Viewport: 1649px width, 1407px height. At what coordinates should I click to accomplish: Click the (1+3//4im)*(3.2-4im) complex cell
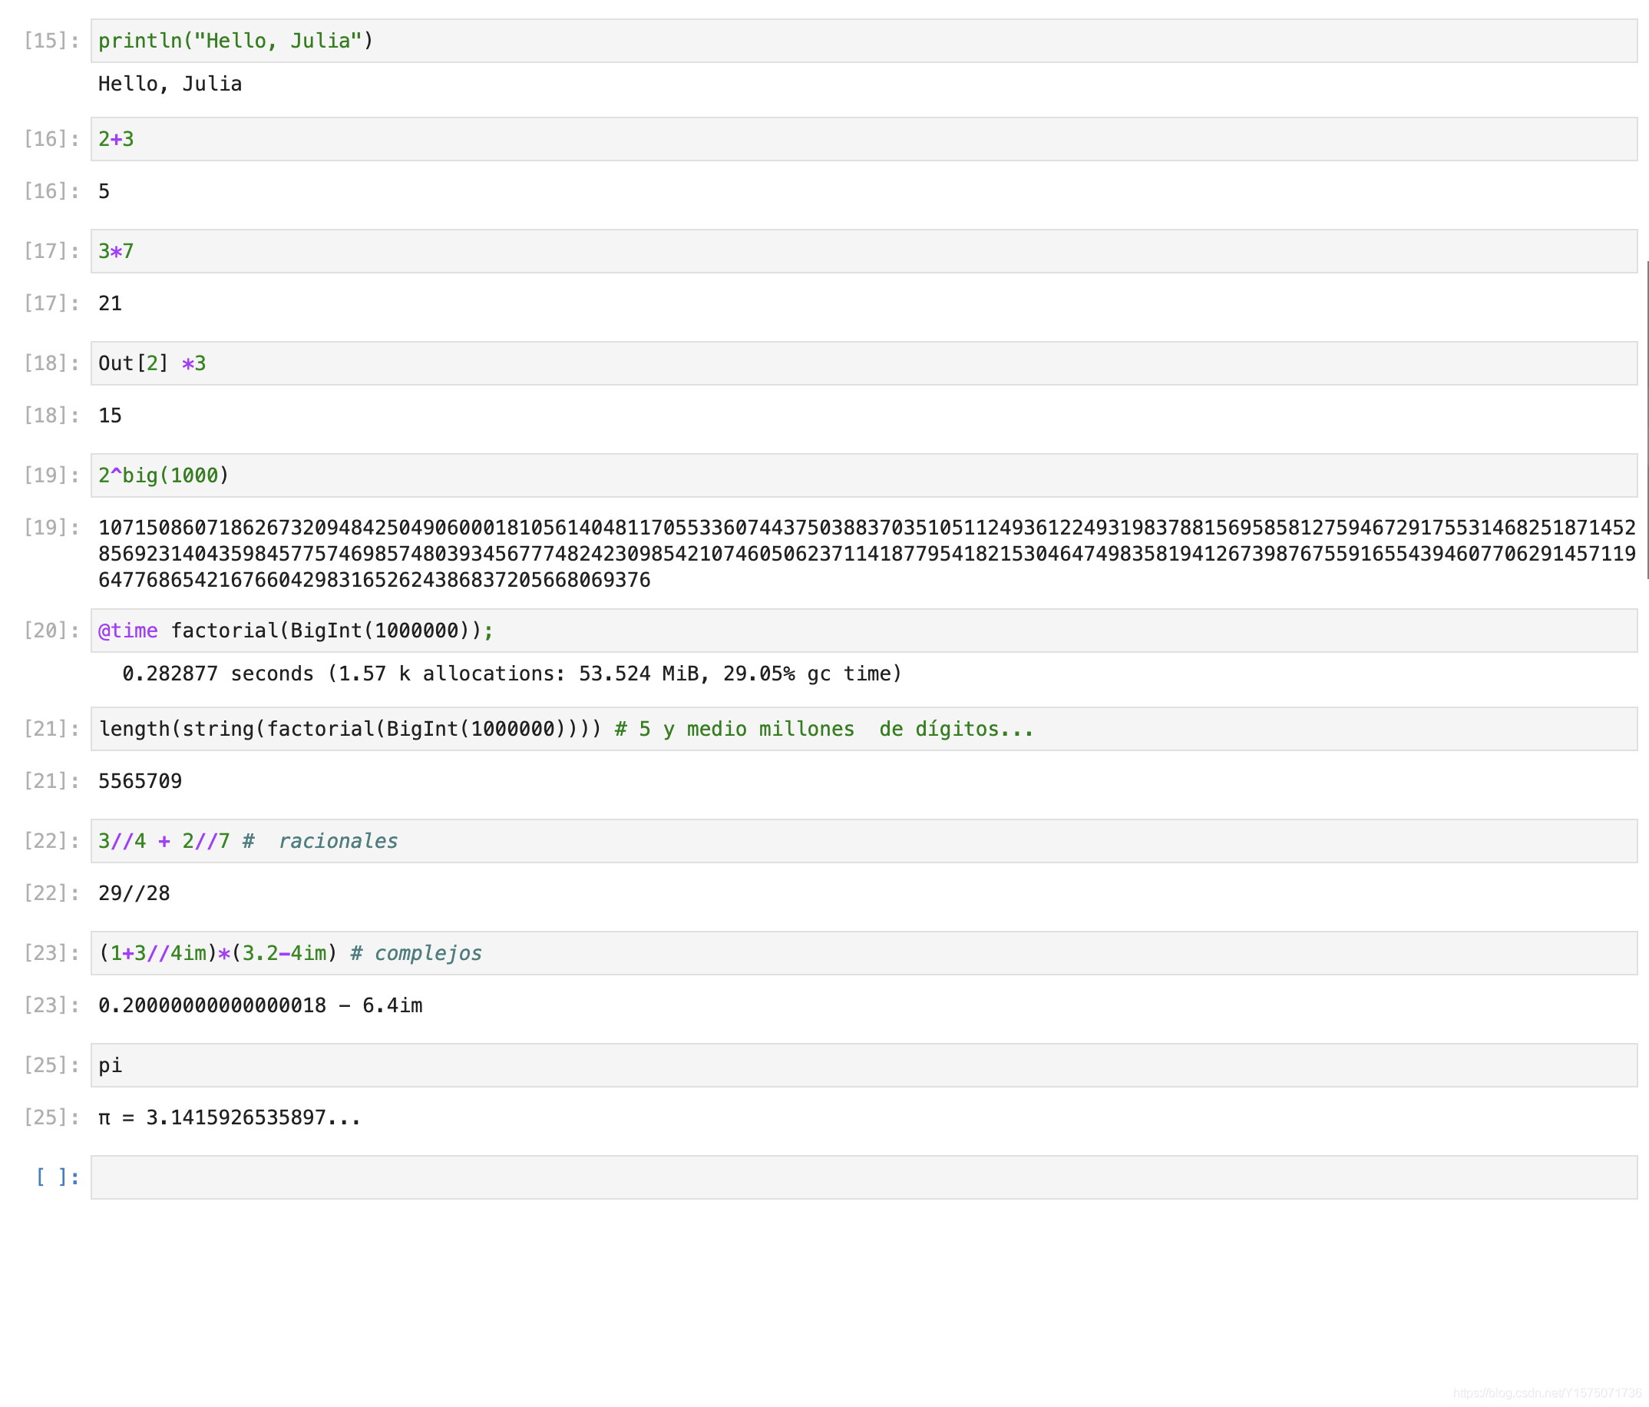coord(864,954)
